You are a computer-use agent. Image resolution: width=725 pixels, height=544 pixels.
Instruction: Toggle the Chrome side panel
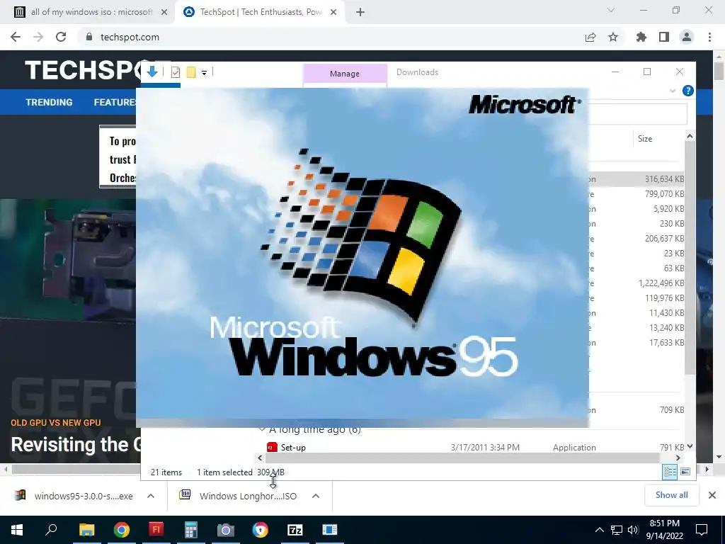click(664, 37)
